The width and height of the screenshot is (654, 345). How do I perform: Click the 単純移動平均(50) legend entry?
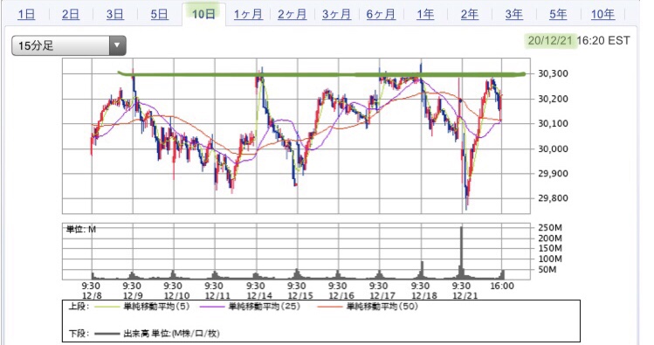tap(382, 307)
